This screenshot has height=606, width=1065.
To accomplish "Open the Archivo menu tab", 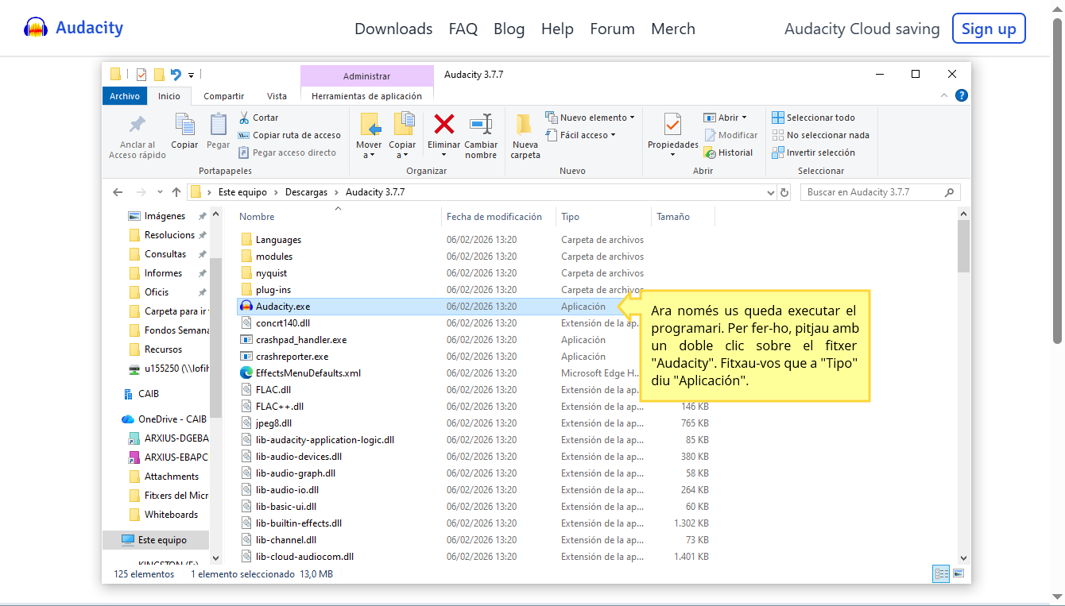I will [125, 96].
